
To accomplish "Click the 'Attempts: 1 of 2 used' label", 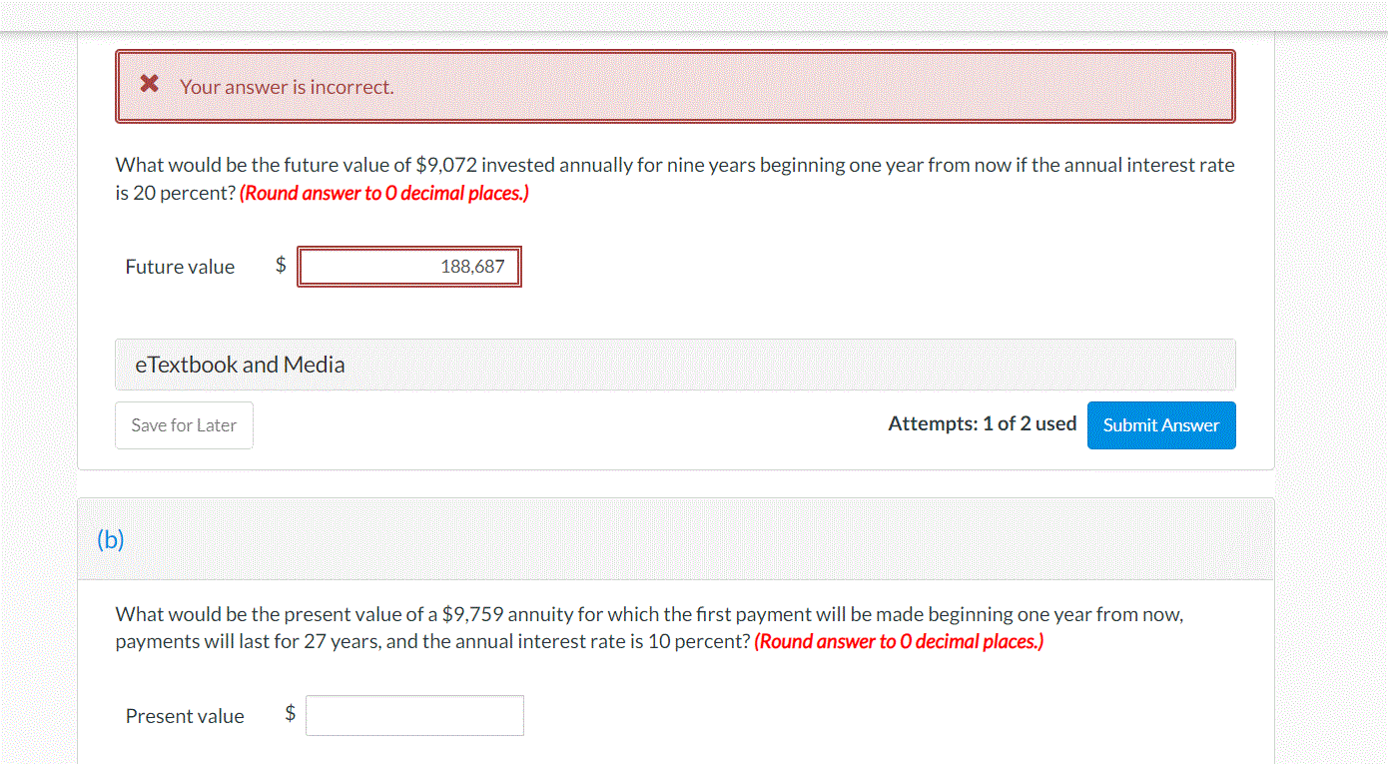I will pyautogui.click(x=982, y=423).
